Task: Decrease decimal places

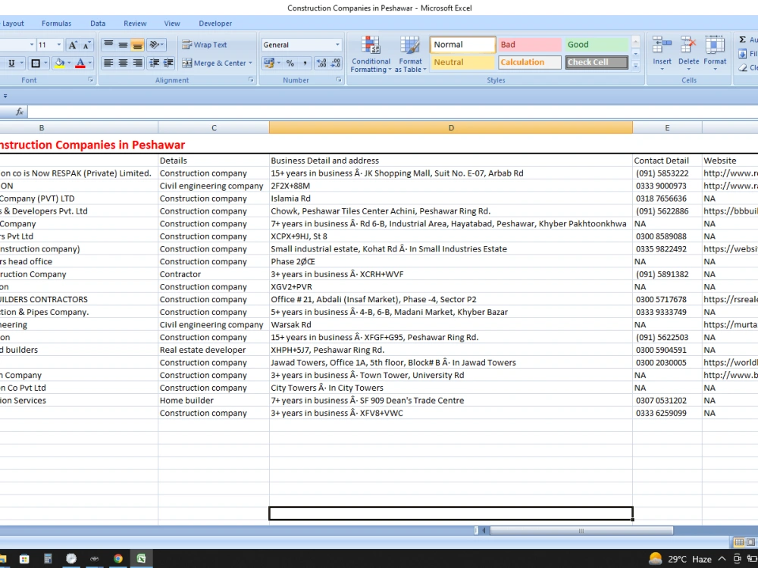Action: coord(336,63)
